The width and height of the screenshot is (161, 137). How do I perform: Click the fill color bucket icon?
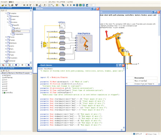(x=45, y=5)
